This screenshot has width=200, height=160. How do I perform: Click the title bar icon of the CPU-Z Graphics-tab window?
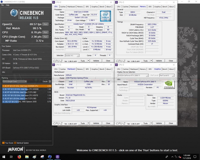point(116,65)
